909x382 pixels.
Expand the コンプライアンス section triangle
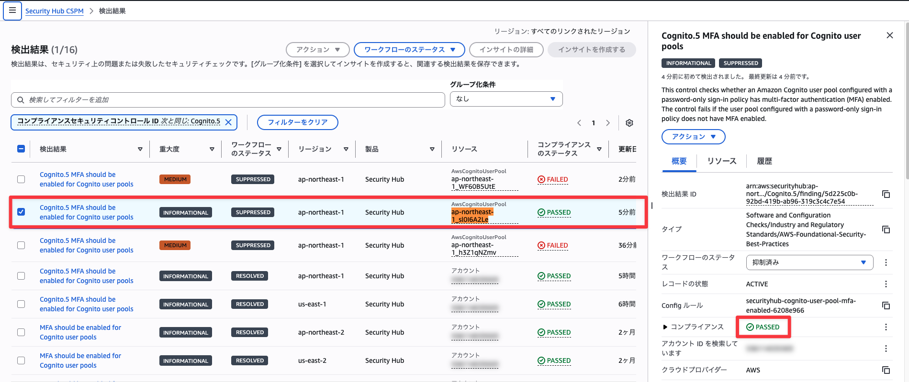click(665, 327)
